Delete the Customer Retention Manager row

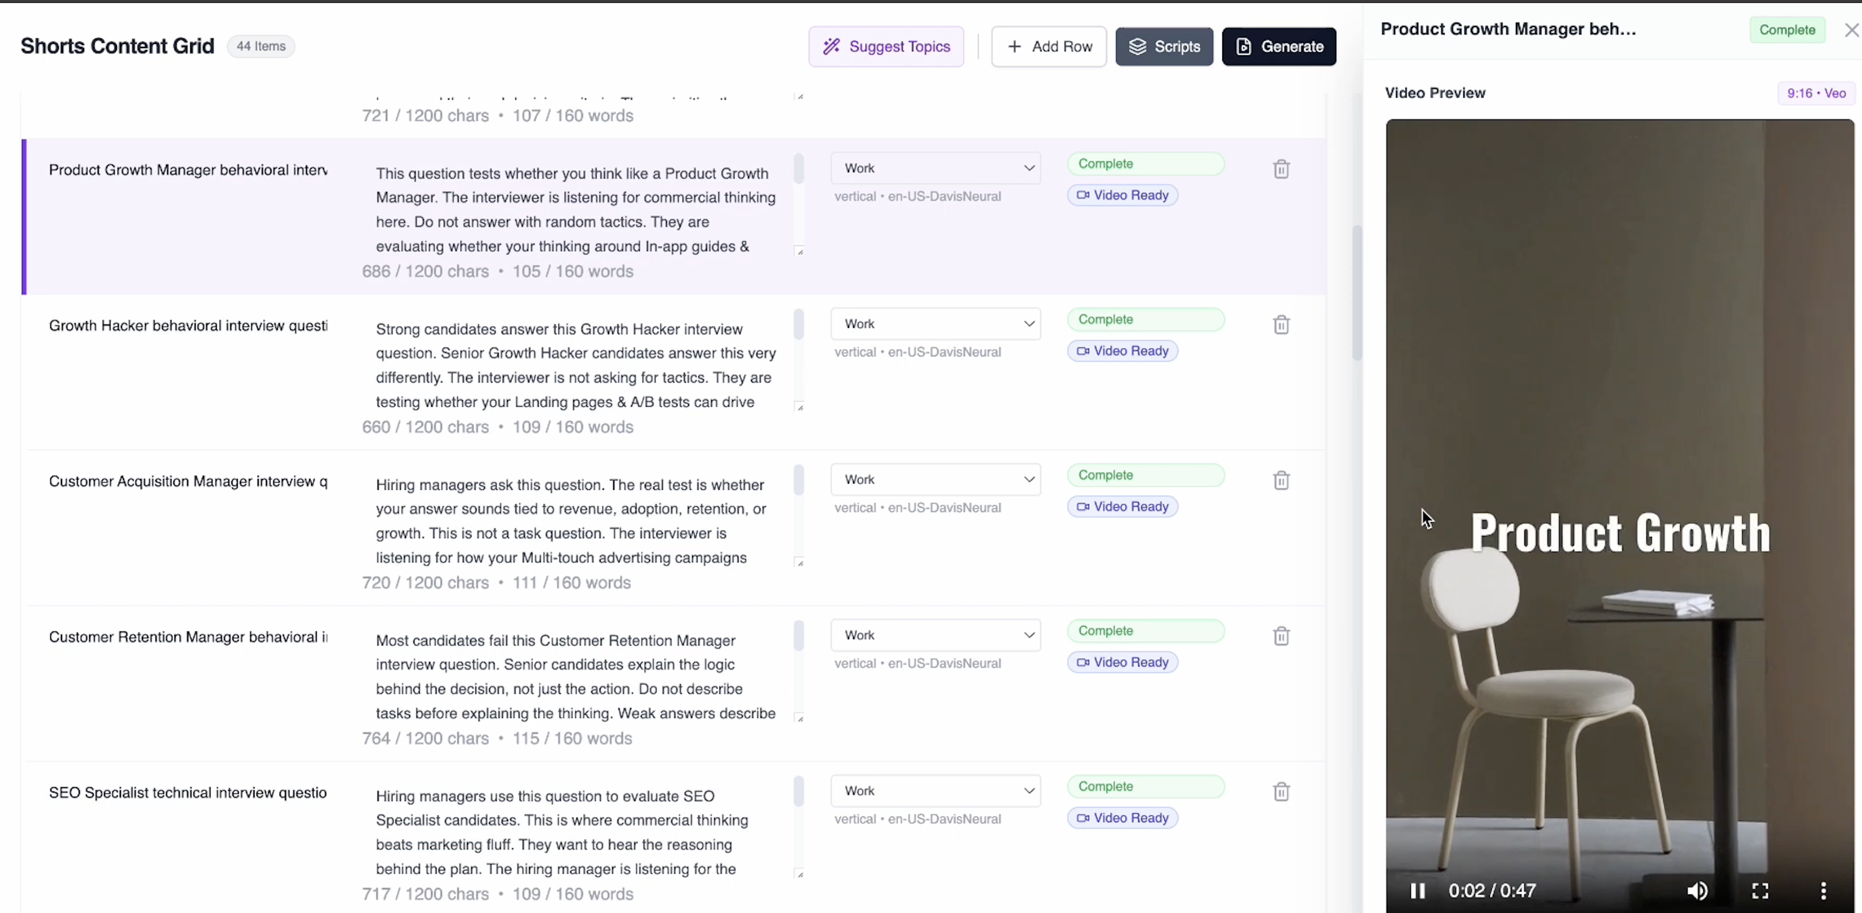coord(1281,635)
